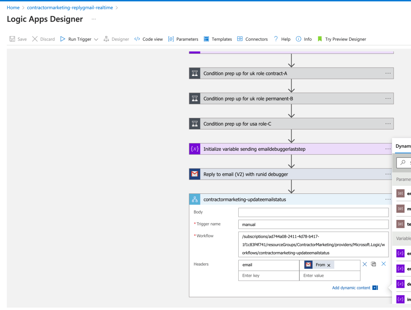The width and height of the screenshot is (411, 310).
Task: Go to Home breadcrumb link
Action: click(13, 8)
